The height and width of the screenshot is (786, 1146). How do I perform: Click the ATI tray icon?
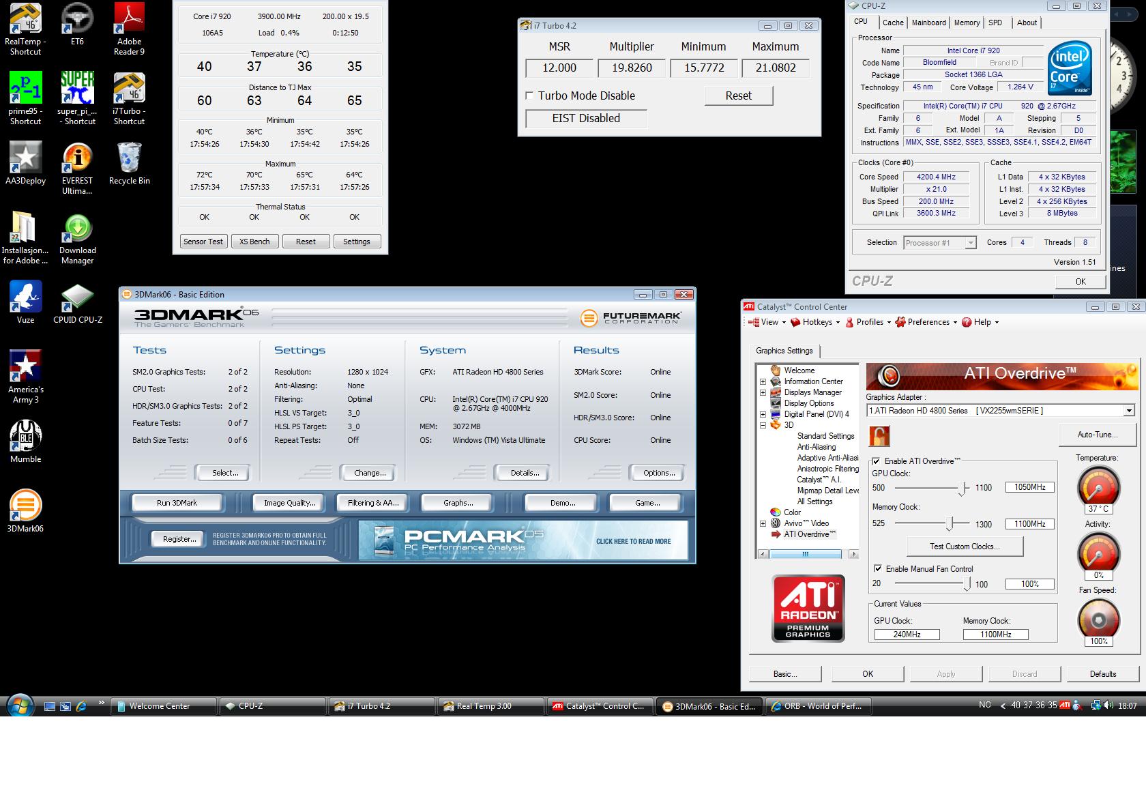tap(1065, 705)
